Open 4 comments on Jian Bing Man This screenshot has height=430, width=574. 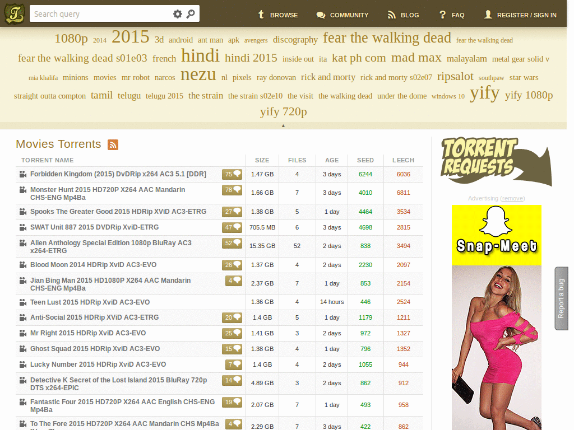[x=234, y=281]
